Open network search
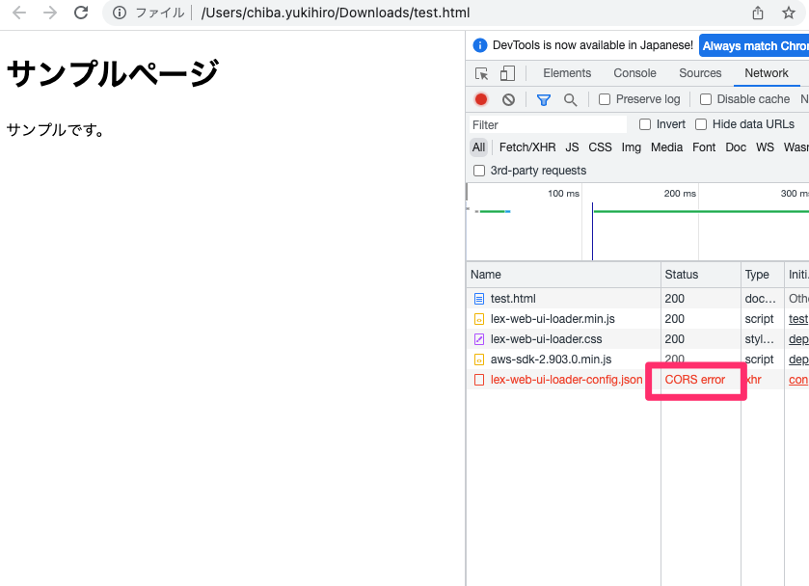809x586 pixels. pos(571,99)
